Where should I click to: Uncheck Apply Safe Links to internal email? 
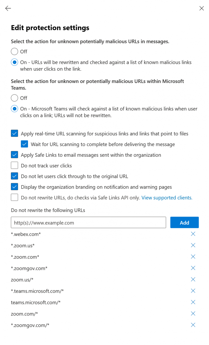14,155
